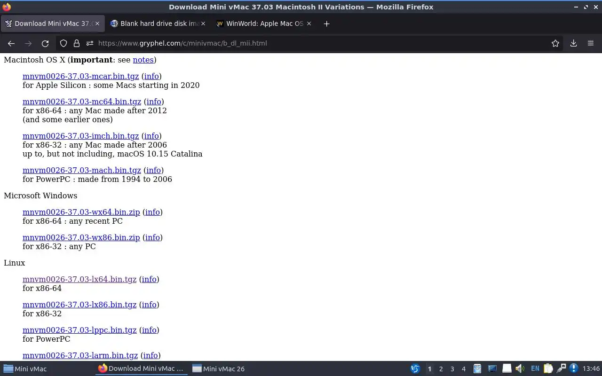The image size is (602, 376).
Task: Switch to workspace 4
Action: (x=464, y=369)
